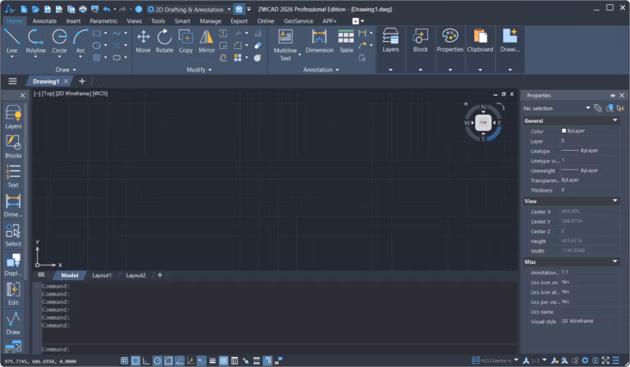This screenshot has width=630, height=367.
Task: Click the [2D Wireframe] visual style label
Action: coord(74,93)
